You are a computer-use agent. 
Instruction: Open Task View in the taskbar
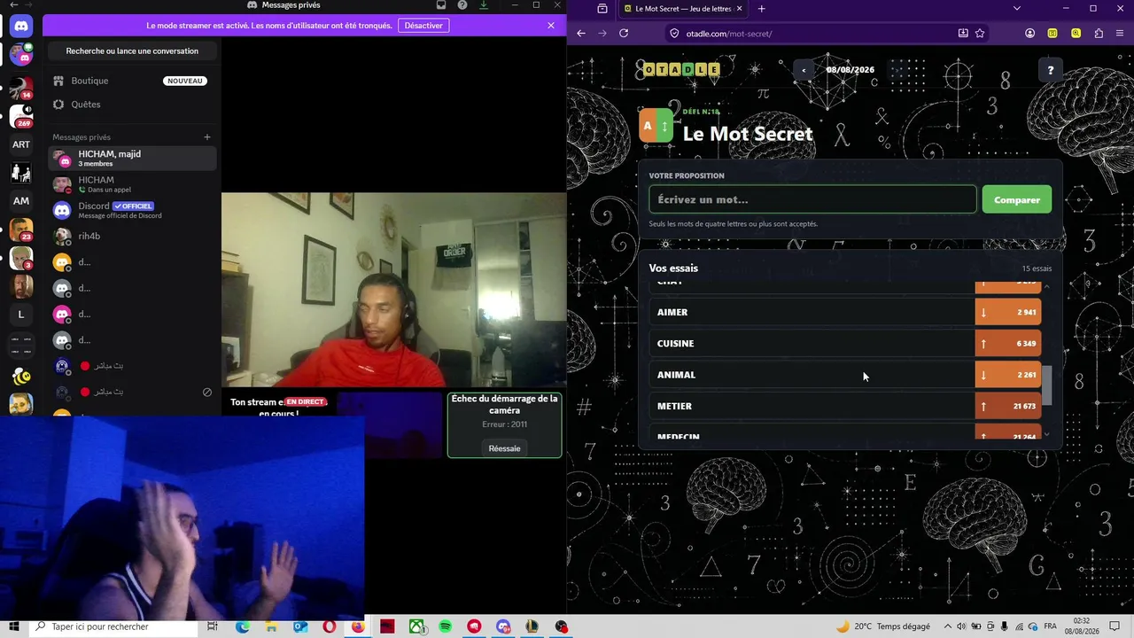coord(213,626)
